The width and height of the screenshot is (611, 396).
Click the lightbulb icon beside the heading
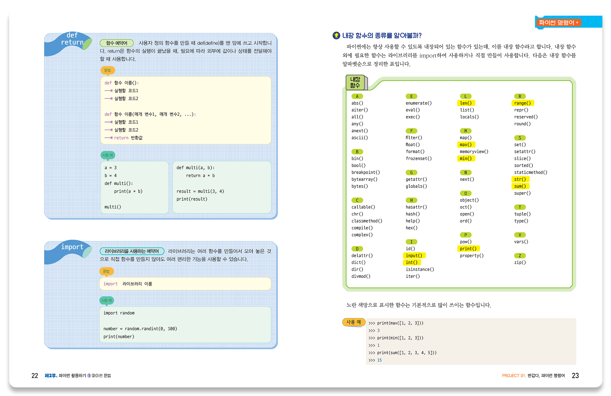click(x=336, y=35)
